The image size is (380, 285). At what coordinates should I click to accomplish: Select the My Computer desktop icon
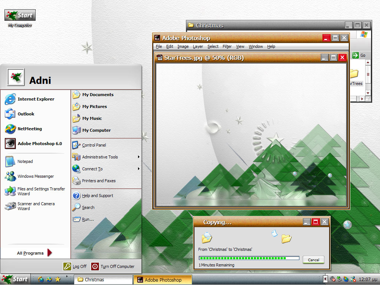click(20, 18)
